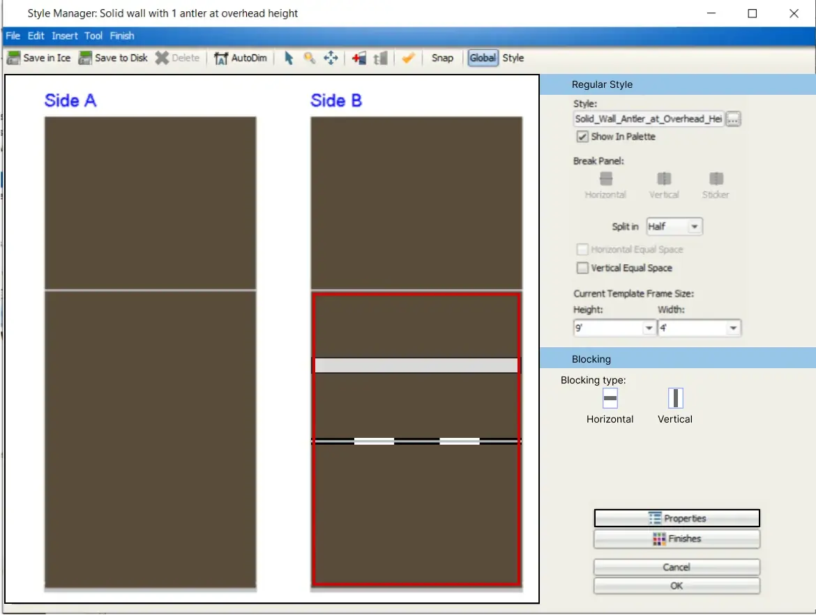Click the Properties button
The width and height of the screenshot is (816, 615).
[x=677, y=518]
